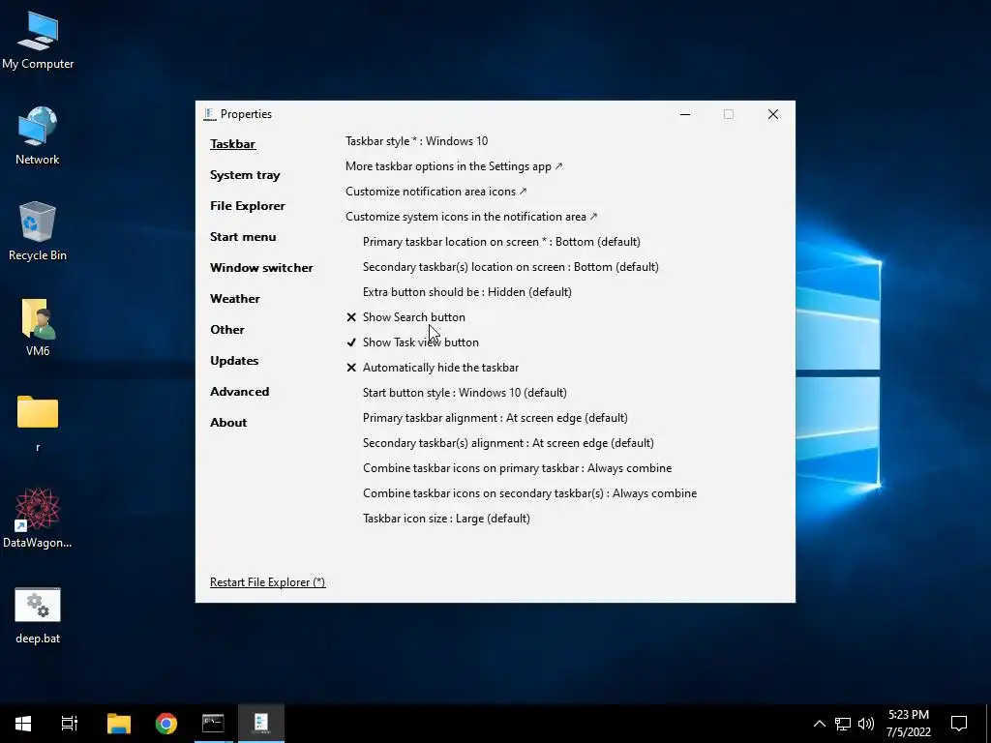Switch to the Advanced section
Screen dimensions: 991x743
click(240, 392)
